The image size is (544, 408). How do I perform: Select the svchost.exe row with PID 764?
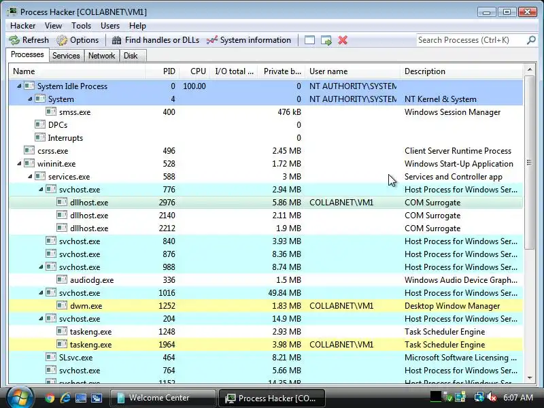266,371
